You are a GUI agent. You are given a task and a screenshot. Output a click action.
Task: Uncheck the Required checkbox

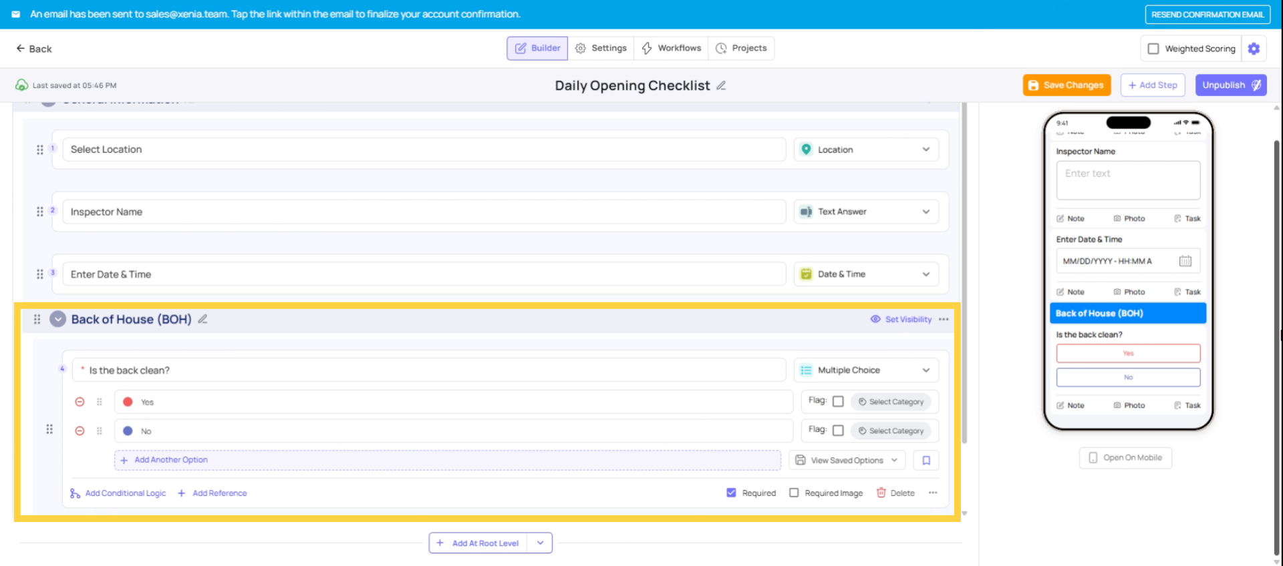click(731, 493)
